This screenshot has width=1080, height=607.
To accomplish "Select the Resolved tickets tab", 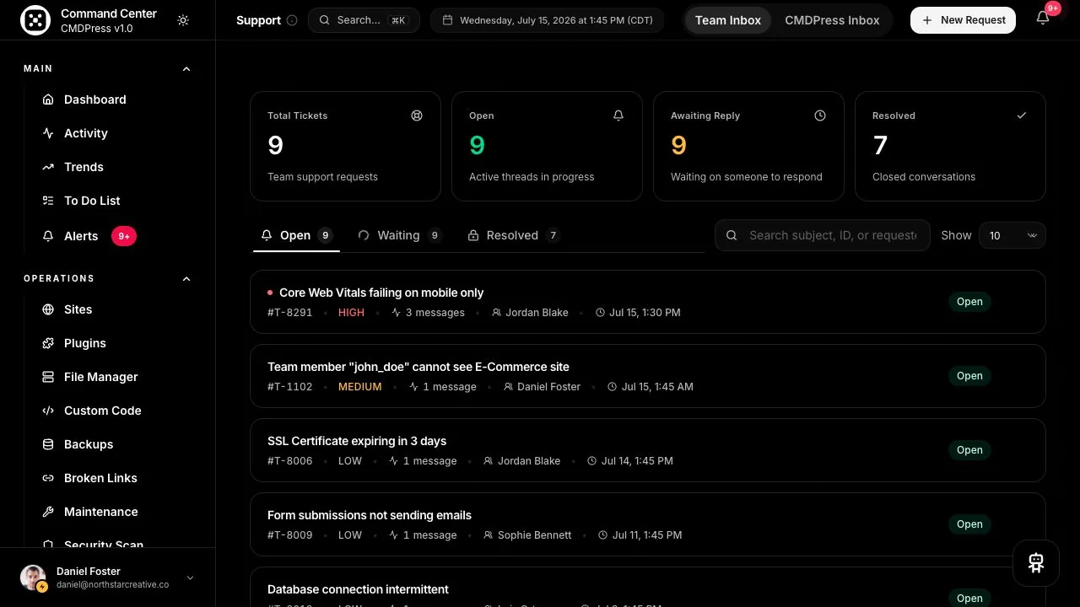I will tap(513, 235).
